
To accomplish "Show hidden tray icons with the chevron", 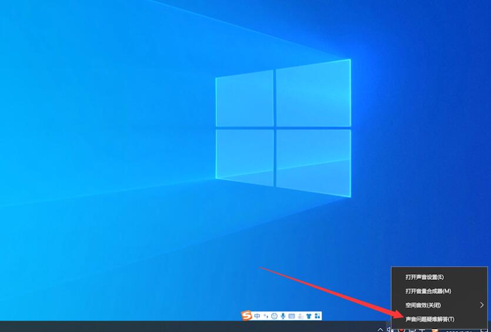I will [380, 329].
